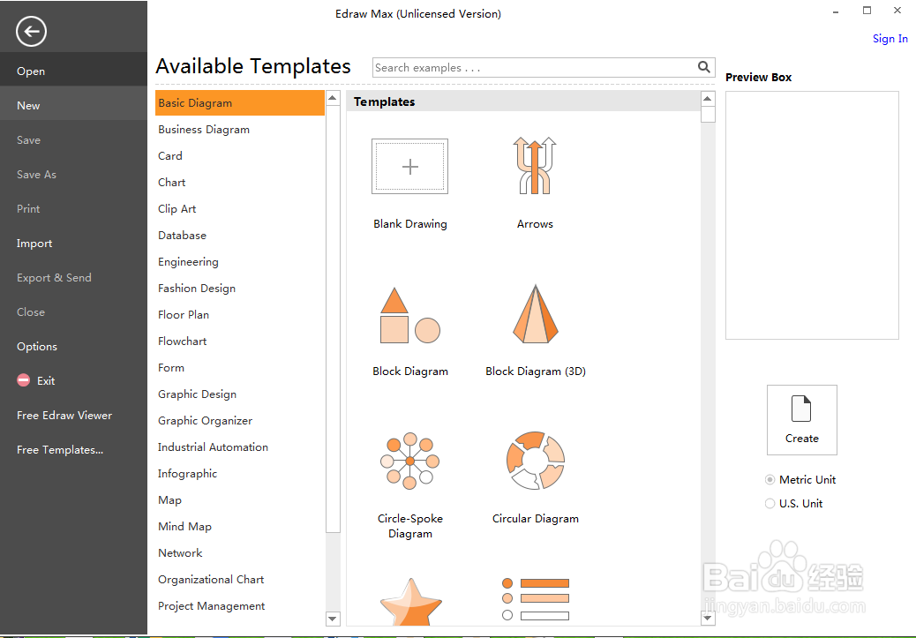Click the Create document button
Screen dimensions: 916x638
(x=801, y=419)
